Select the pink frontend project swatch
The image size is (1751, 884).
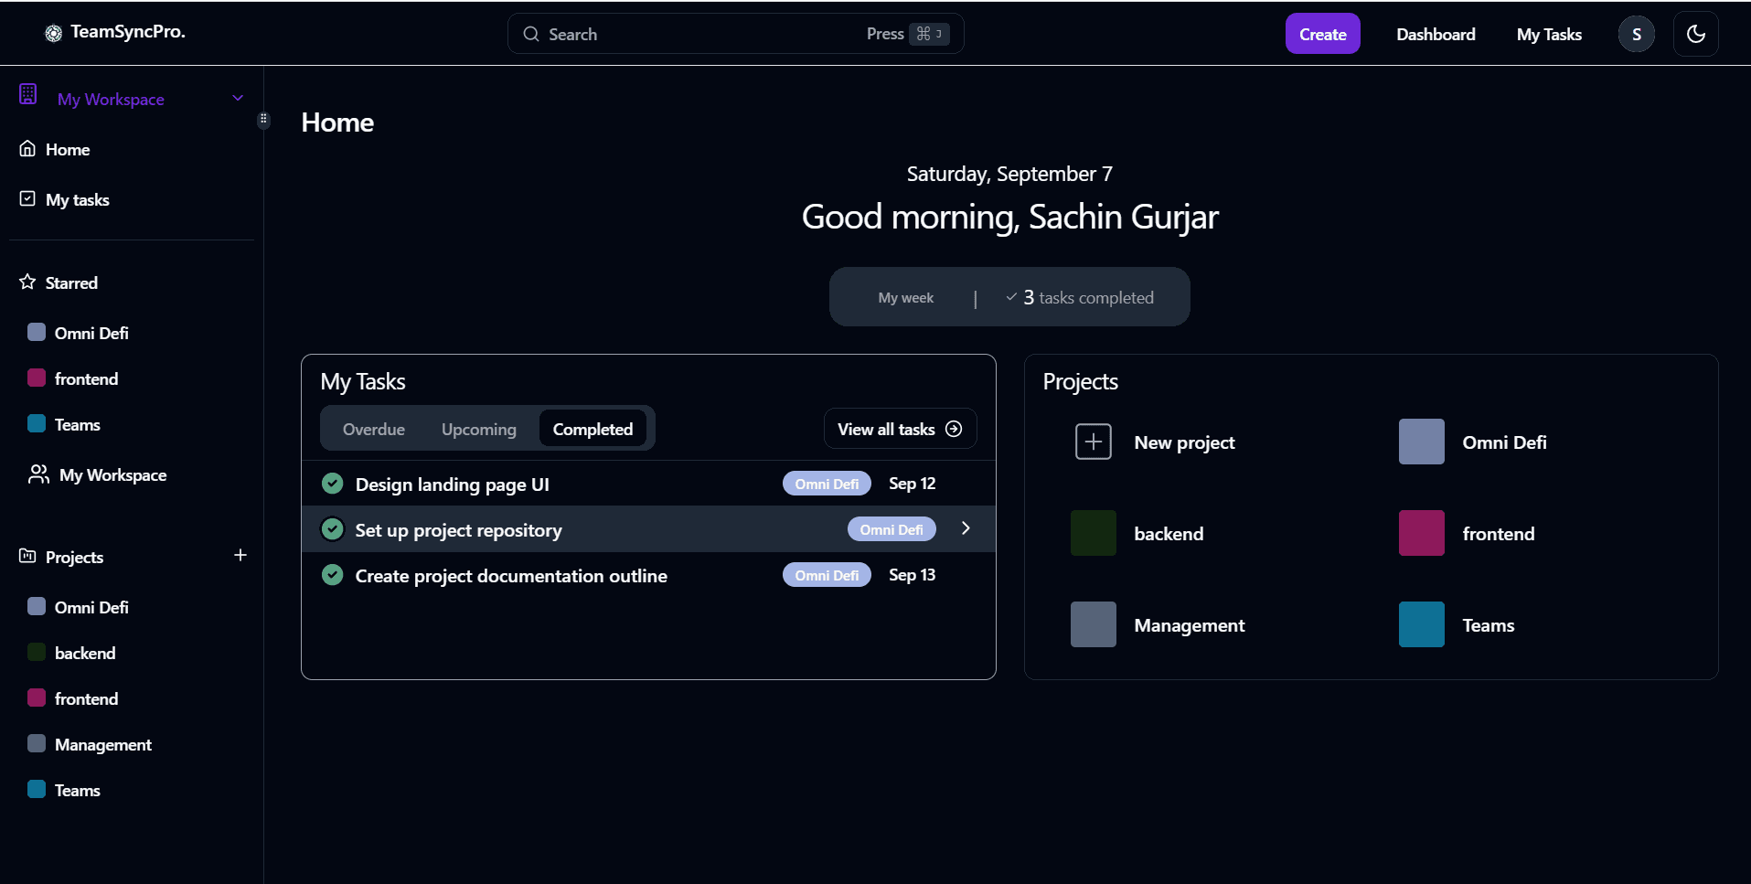(x=1421, y=533)
